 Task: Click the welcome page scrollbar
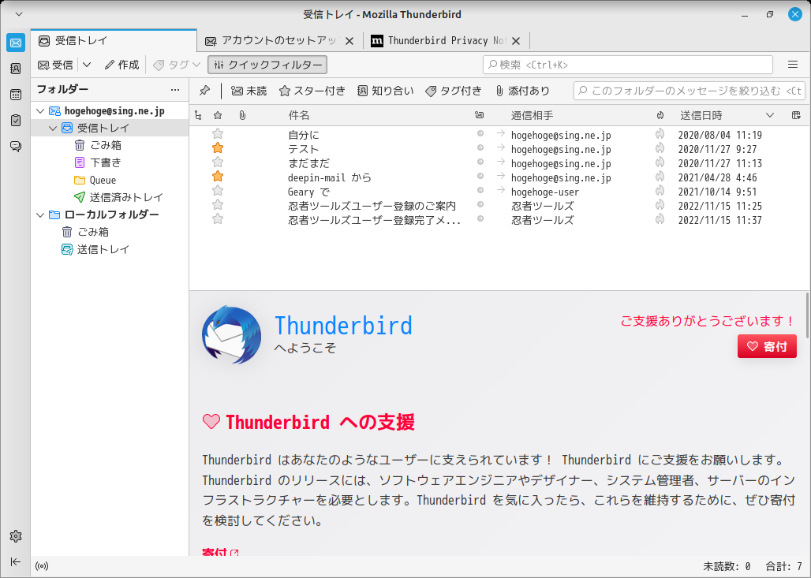[x=807, y=315]
